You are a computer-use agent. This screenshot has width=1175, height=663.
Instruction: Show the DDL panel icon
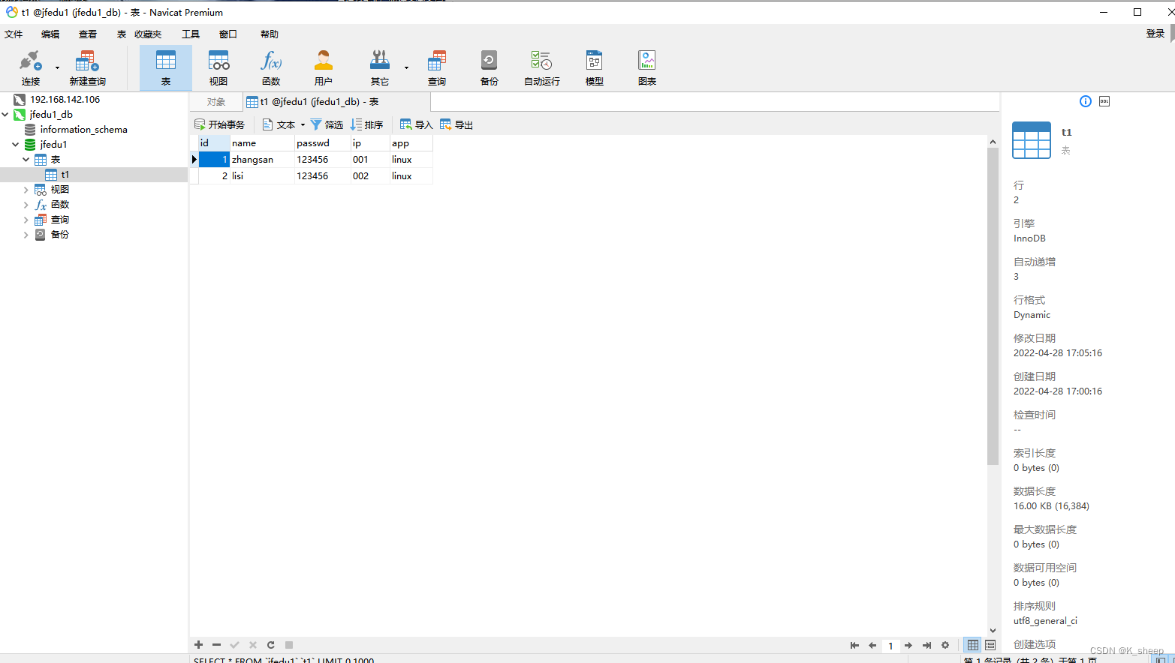click(x=1104, y=101)
